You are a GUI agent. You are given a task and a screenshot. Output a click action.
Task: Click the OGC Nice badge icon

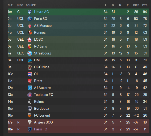point(30,67)
